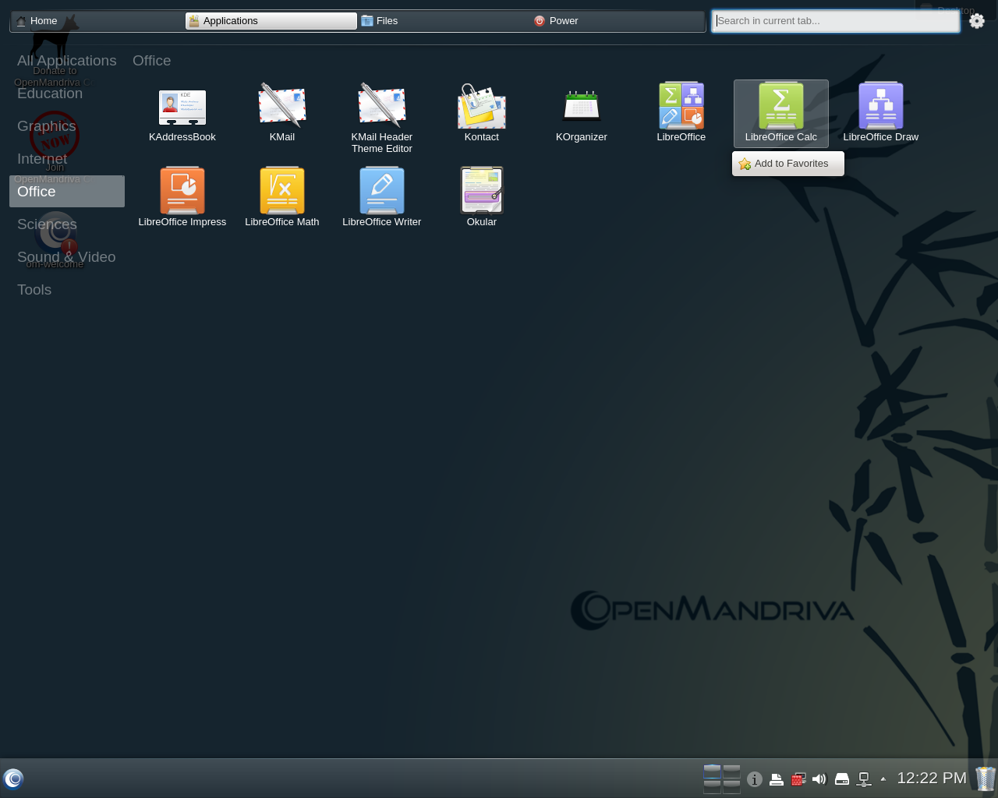Open the trash bin in panel
Image resolution: width=998 pixels, height=798 pixels.
click(986, 778)
